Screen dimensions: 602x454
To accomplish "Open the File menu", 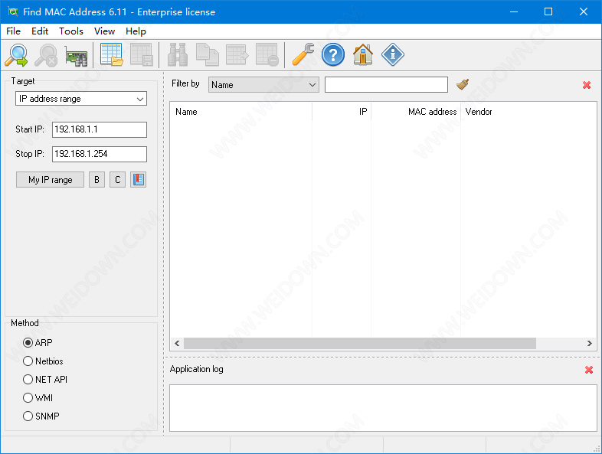I will pyautogui.click(x=14, y=31).
